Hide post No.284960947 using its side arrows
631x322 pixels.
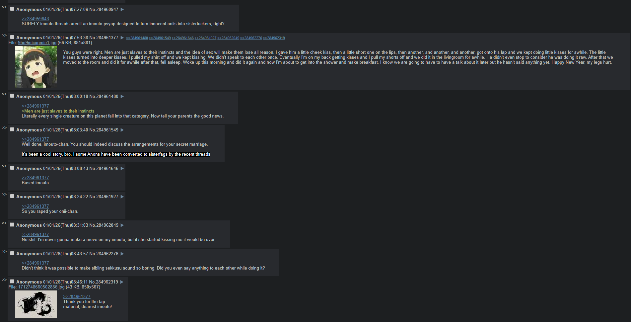4,7
